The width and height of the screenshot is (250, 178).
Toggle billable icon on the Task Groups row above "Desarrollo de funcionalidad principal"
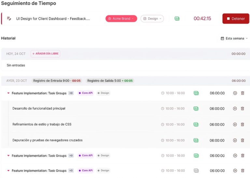pos(196,93)
